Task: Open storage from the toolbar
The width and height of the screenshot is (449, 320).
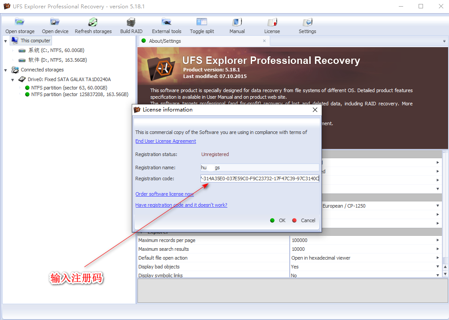Action: [20, 26]
